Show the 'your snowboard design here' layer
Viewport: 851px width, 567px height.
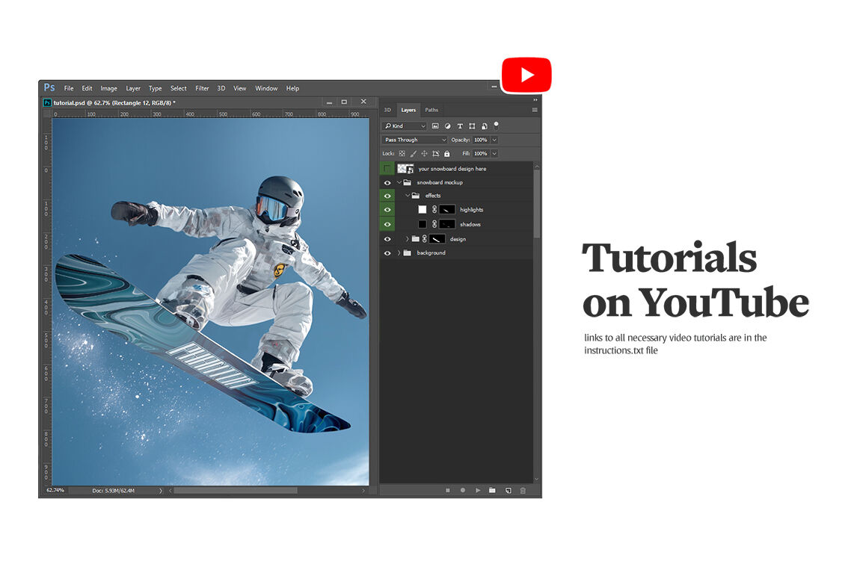pyautogui.click(x=387, y=169)
